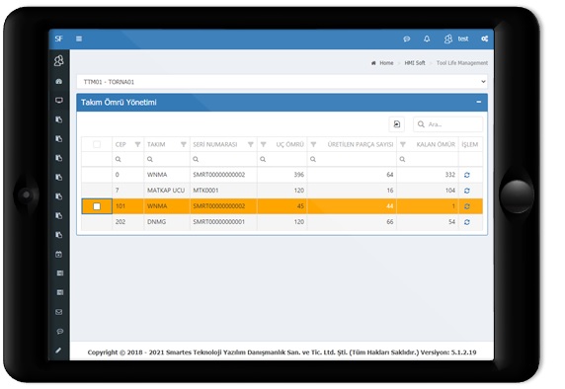
Task: Click the UÇ ÖMRÜ filter search box
Action: pyautogui.click(x=282, y=159)
